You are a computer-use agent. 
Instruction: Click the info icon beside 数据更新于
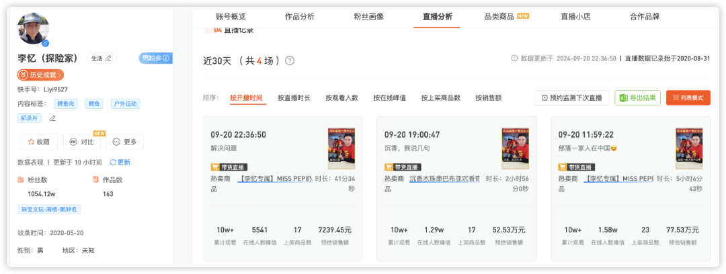pos(514,58)
